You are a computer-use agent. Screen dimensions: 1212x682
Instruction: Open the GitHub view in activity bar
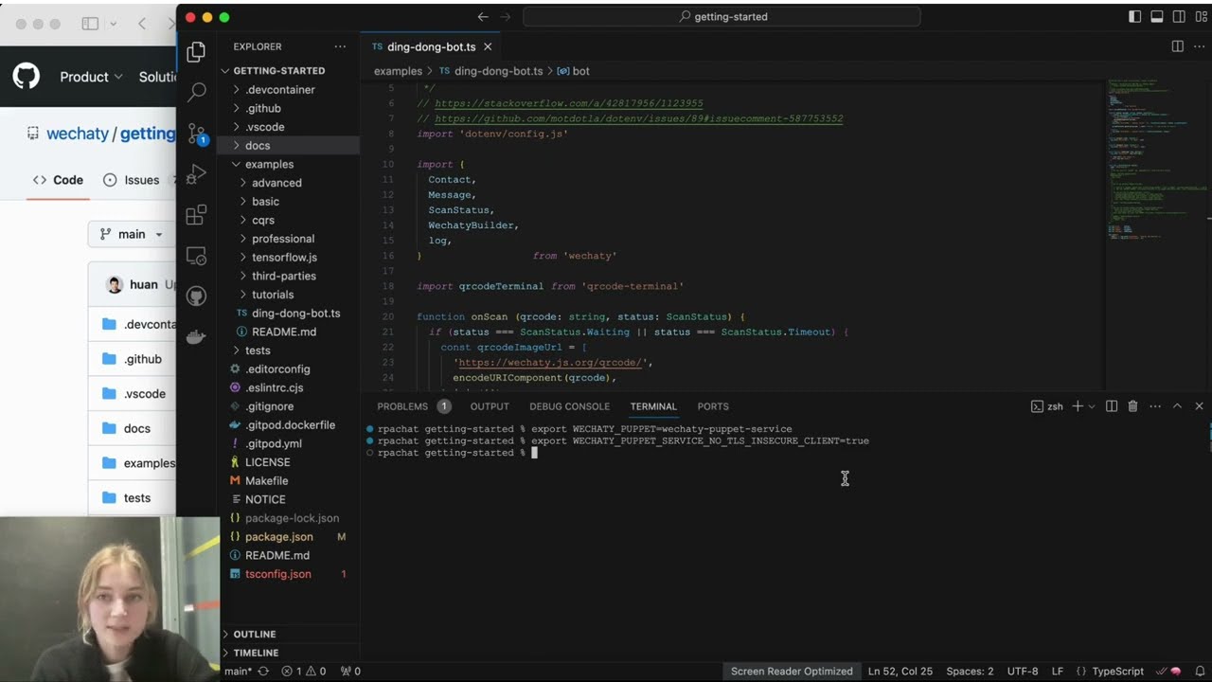(196, 296)
